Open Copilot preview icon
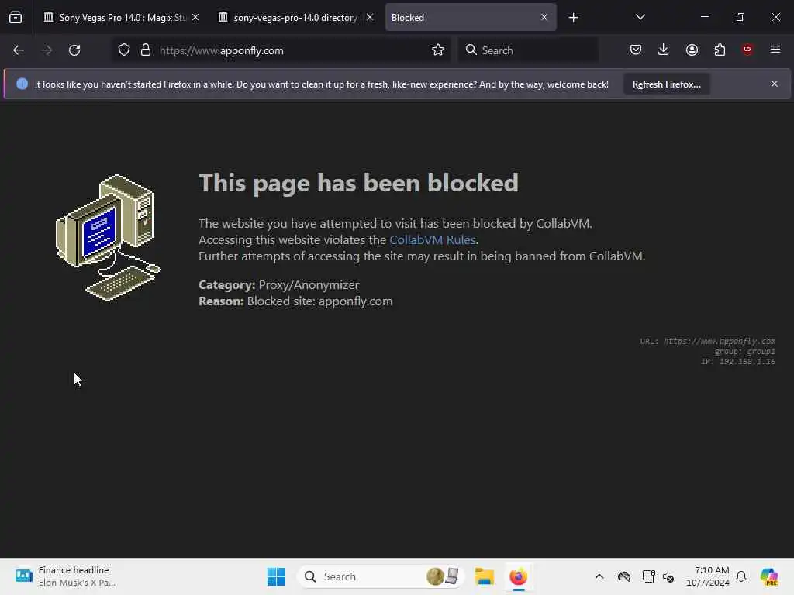This screenshot has width=794, height=595. coord(769,576)
